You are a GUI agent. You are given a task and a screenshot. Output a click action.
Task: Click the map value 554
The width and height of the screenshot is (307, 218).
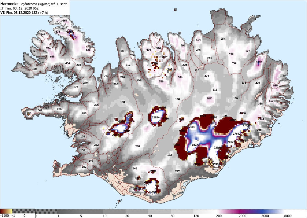(x=198, y=40)
